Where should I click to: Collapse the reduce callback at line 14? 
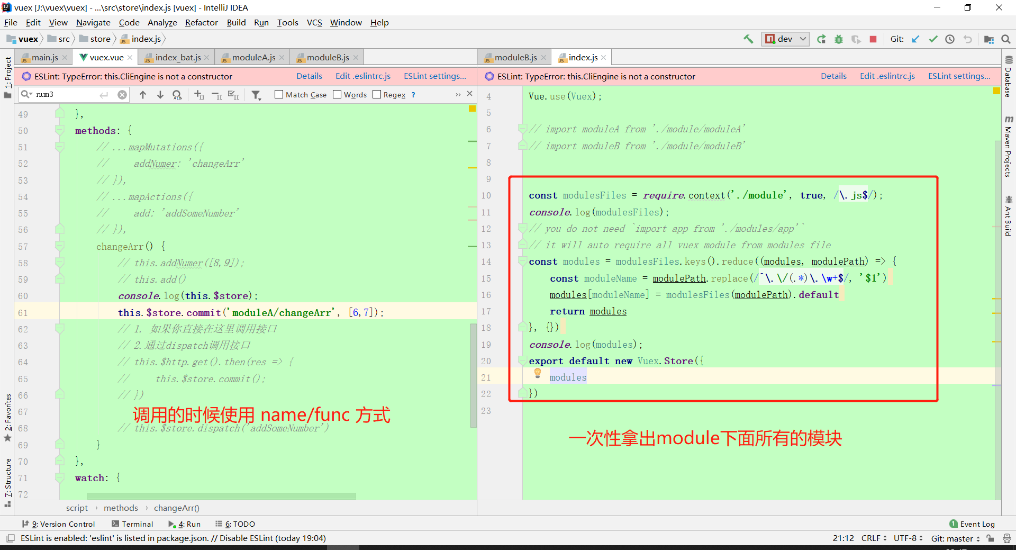coord(522,261)
